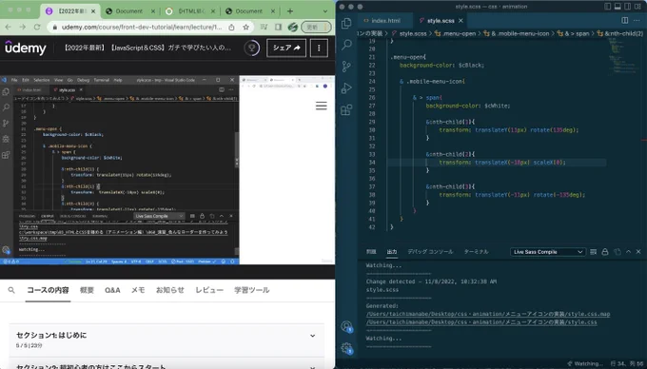Open the メモ tab on Udemy
The width and height of the screenshot is (647, 369).
pos(138,290)
